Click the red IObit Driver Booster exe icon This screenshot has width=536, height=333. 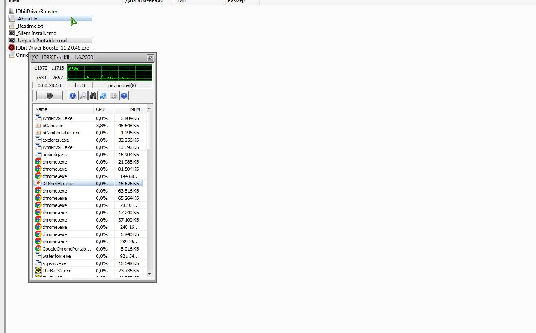click(x=12, y=47)
